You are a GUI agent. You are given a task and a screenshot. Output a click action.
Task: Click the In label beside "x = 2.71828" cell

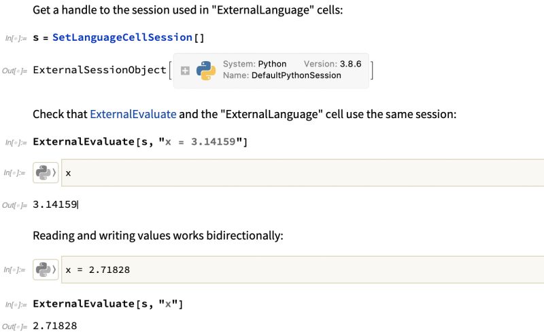click(x=15, y=270)
